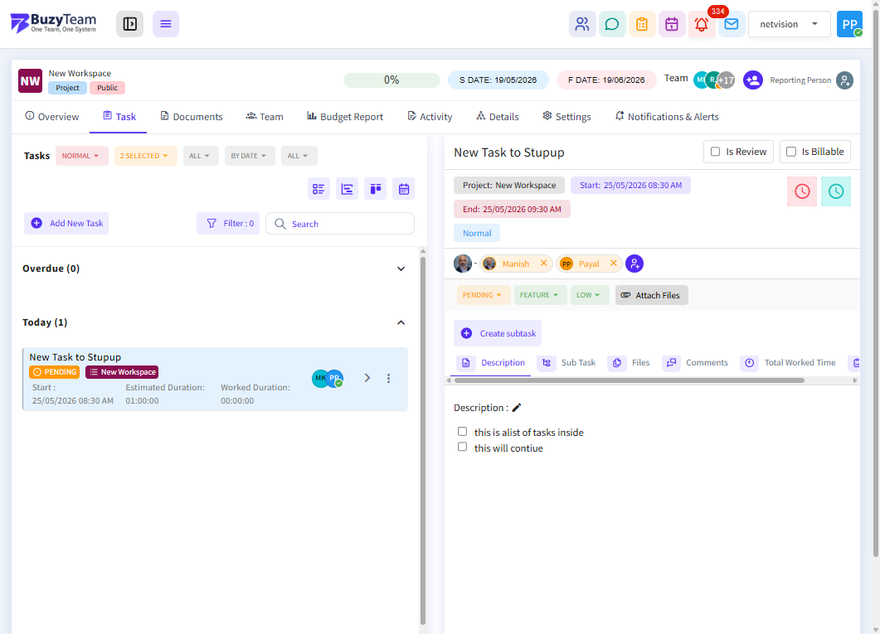Switch to Gantt chart view icon
Viewport: 880px width, 634px height.
coord(347,189)
